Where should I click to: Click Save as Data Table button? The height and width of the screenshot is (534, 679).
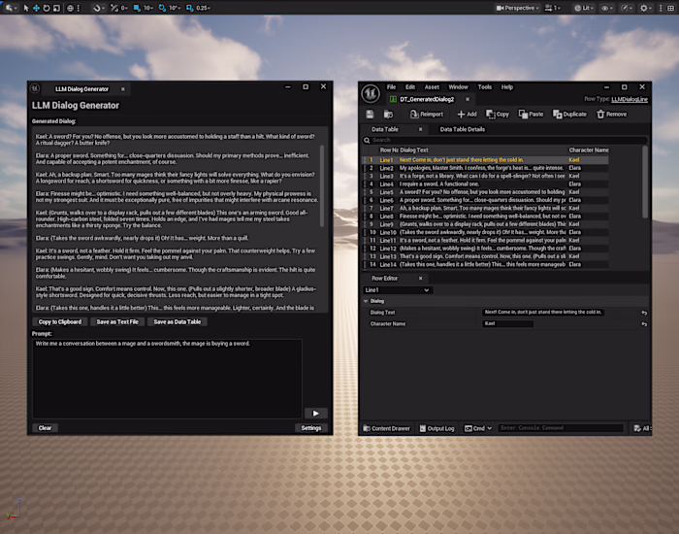click(x=178, y=321)
